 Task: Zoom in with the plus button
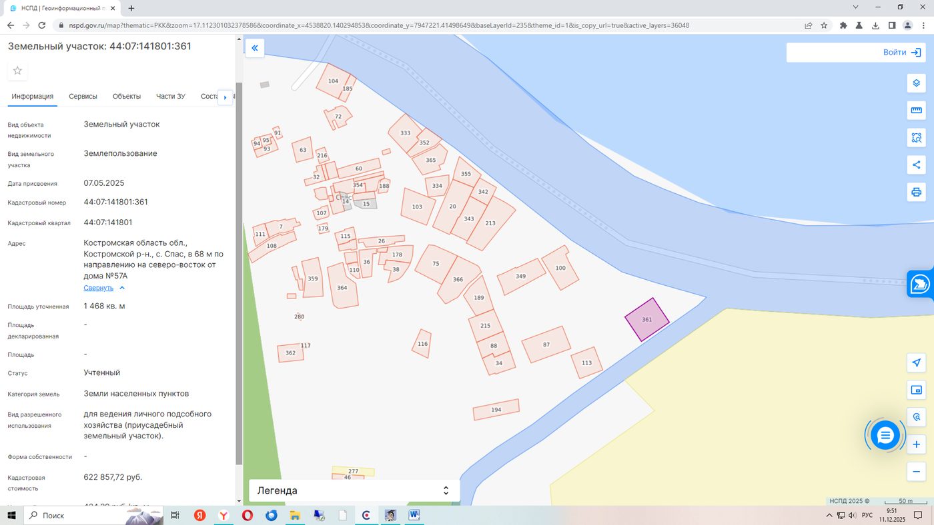point(917,444)
